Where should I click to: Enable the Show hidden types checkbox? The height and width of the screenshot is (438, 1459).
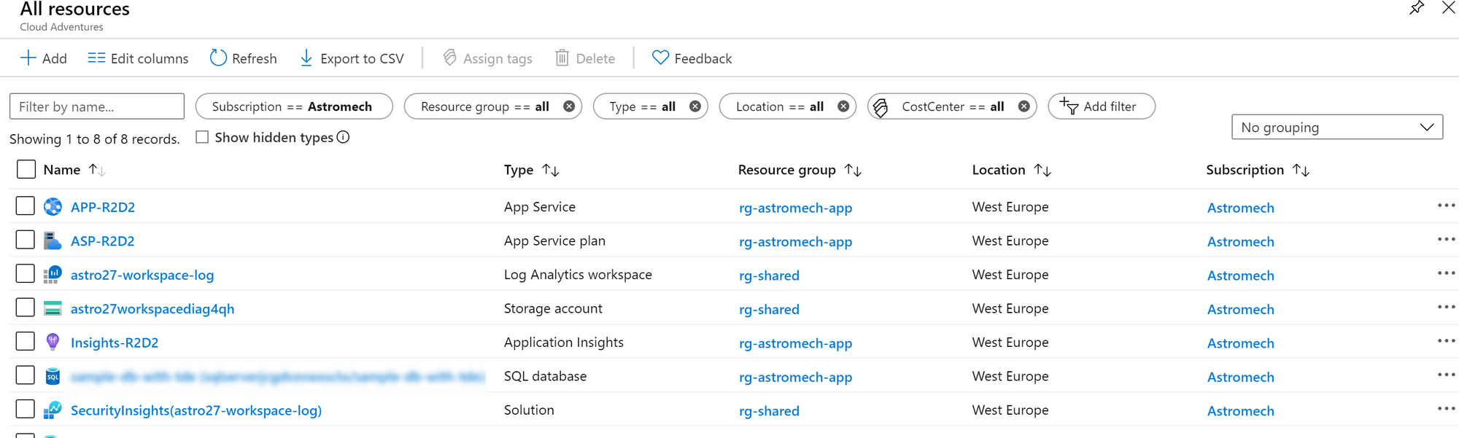click(x=202, y=137)
